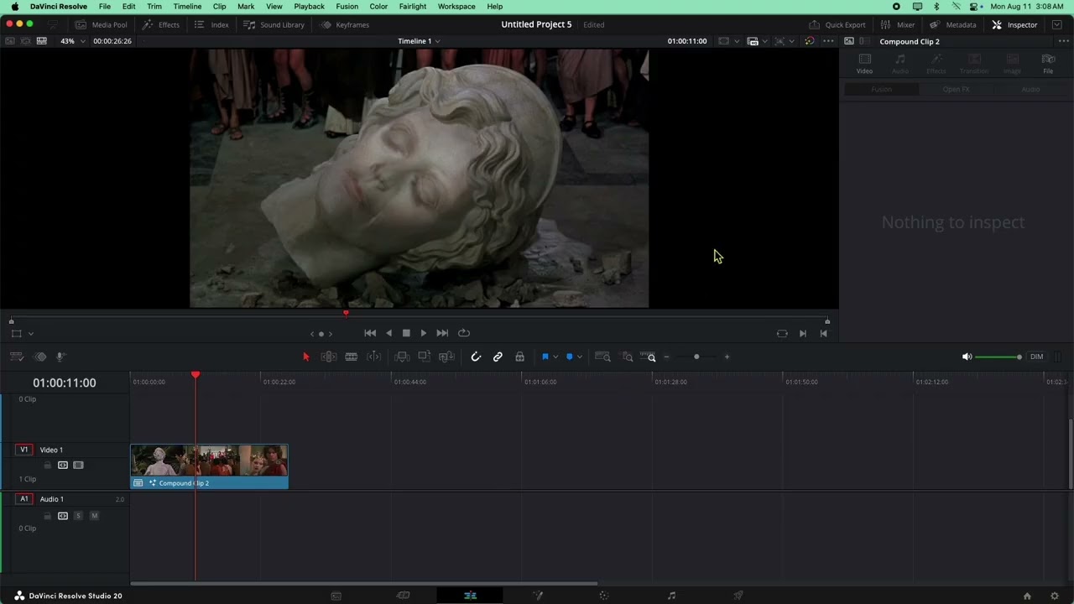Click the Detail Zoom icon
The width and height of the screenshot is (1074, 604).
[x=628, y=357]
